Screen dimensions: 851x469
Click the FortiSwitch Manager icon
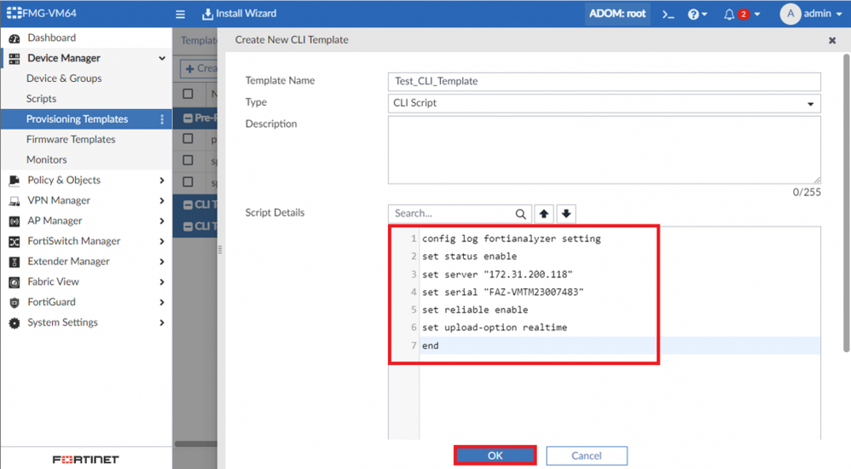pyautogui.click(x=14, y=241)
